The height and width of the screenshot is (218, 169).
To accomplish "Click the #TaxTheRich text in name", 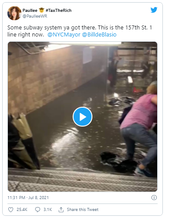I will pos(59,11).
